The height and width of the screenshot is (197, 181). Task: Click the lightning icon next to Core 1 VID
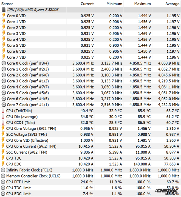point(4,22)
